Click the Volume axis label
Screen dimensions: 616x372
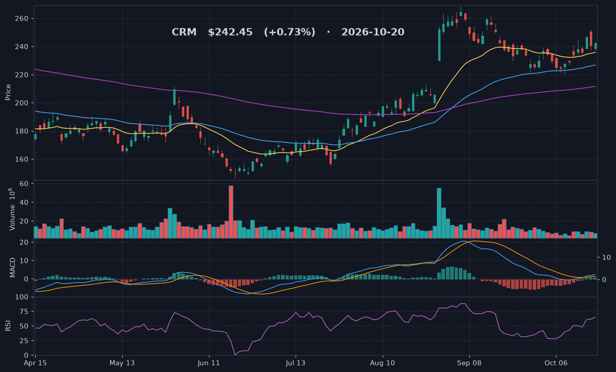(11, 209)
